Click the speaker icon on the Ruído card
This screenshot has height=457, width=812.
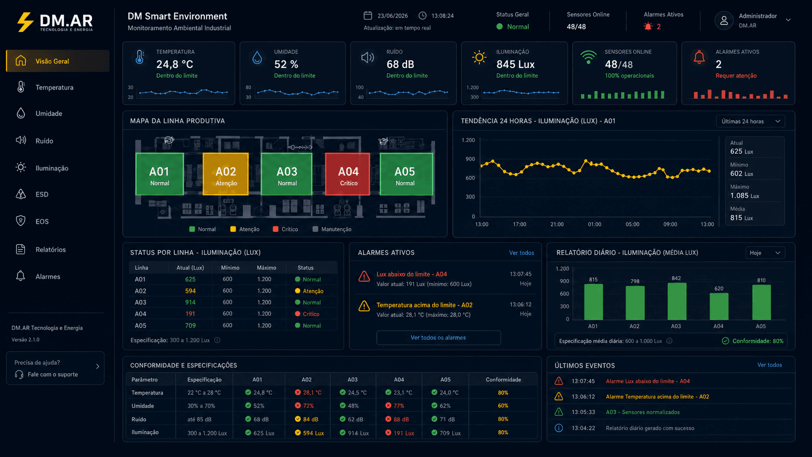coord(368,58)
